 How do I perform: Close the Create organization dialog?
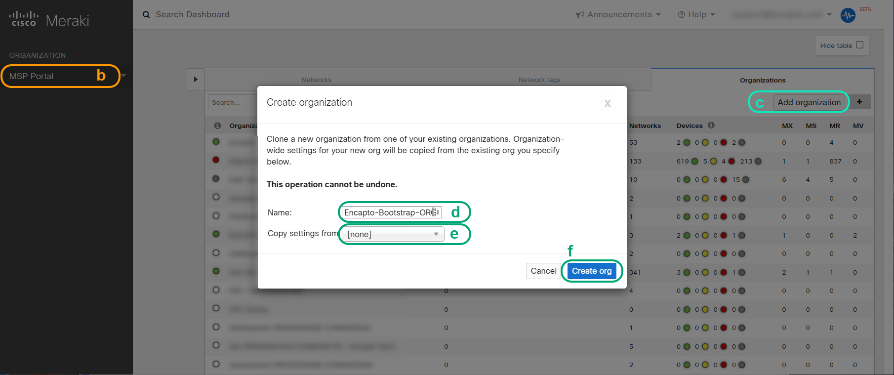click(608, 103)
